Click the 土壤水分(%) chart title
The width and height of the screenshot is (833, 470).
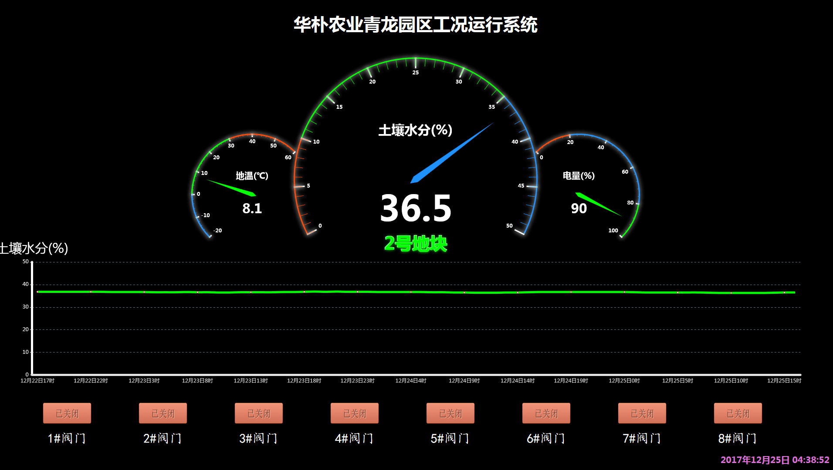coord(34,248)
